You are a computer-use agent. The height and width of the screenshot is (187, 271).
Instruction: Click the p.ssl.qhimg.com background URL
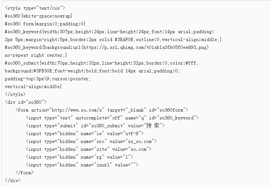(145, 47)
